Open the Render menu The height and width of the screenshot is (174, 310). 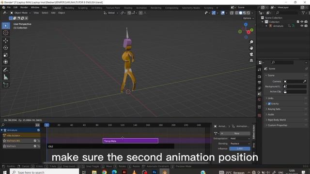[24, 8]
